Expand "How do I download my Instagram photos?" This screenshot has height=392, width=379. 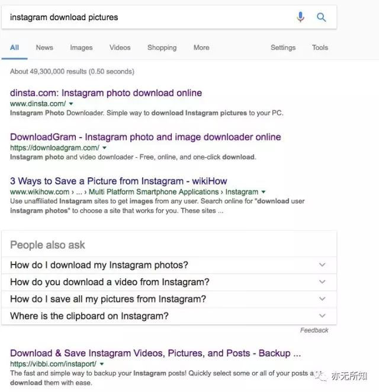169,265
